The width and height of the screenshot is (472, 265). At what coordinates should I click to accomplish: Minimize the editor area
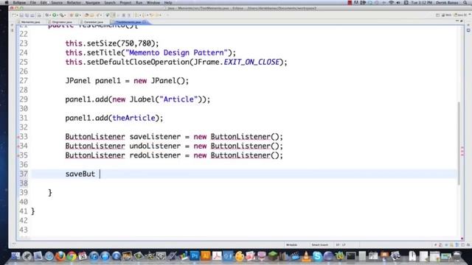(x=457, y=21)
